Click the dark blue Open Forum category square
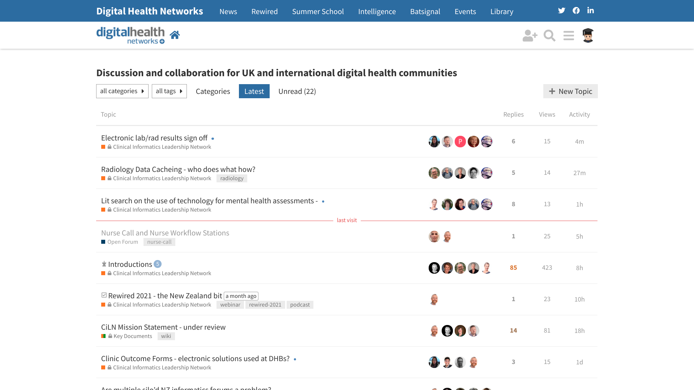The image size is (694, 390). 103,242
